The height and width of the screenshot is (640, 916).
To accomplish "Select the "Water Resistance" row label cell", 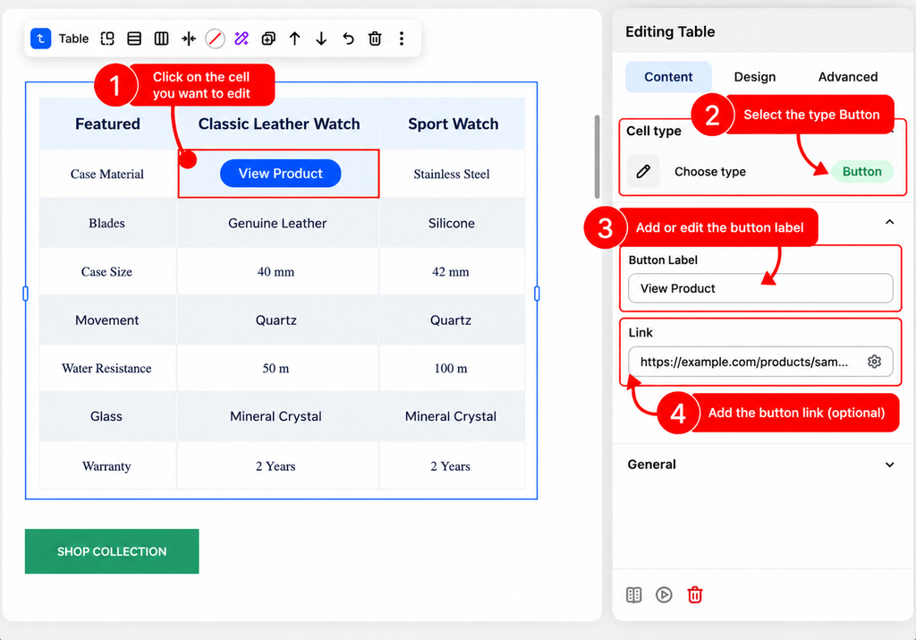I will point(106,368).
